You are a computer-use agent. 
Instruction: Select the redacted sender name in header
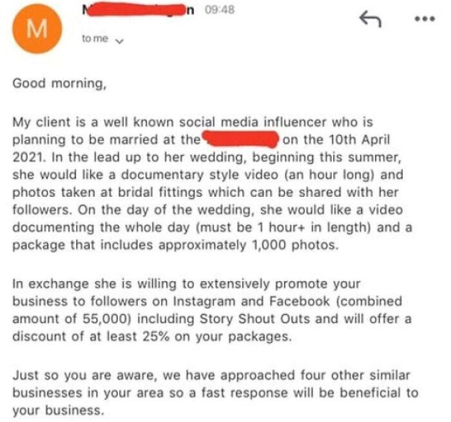point(138,11)
